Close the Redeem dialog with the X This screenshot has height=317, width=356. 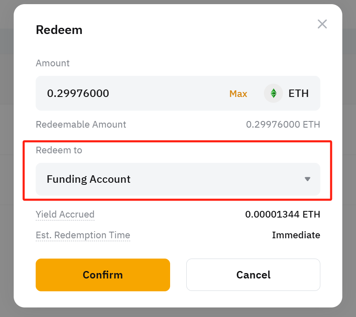322,24
